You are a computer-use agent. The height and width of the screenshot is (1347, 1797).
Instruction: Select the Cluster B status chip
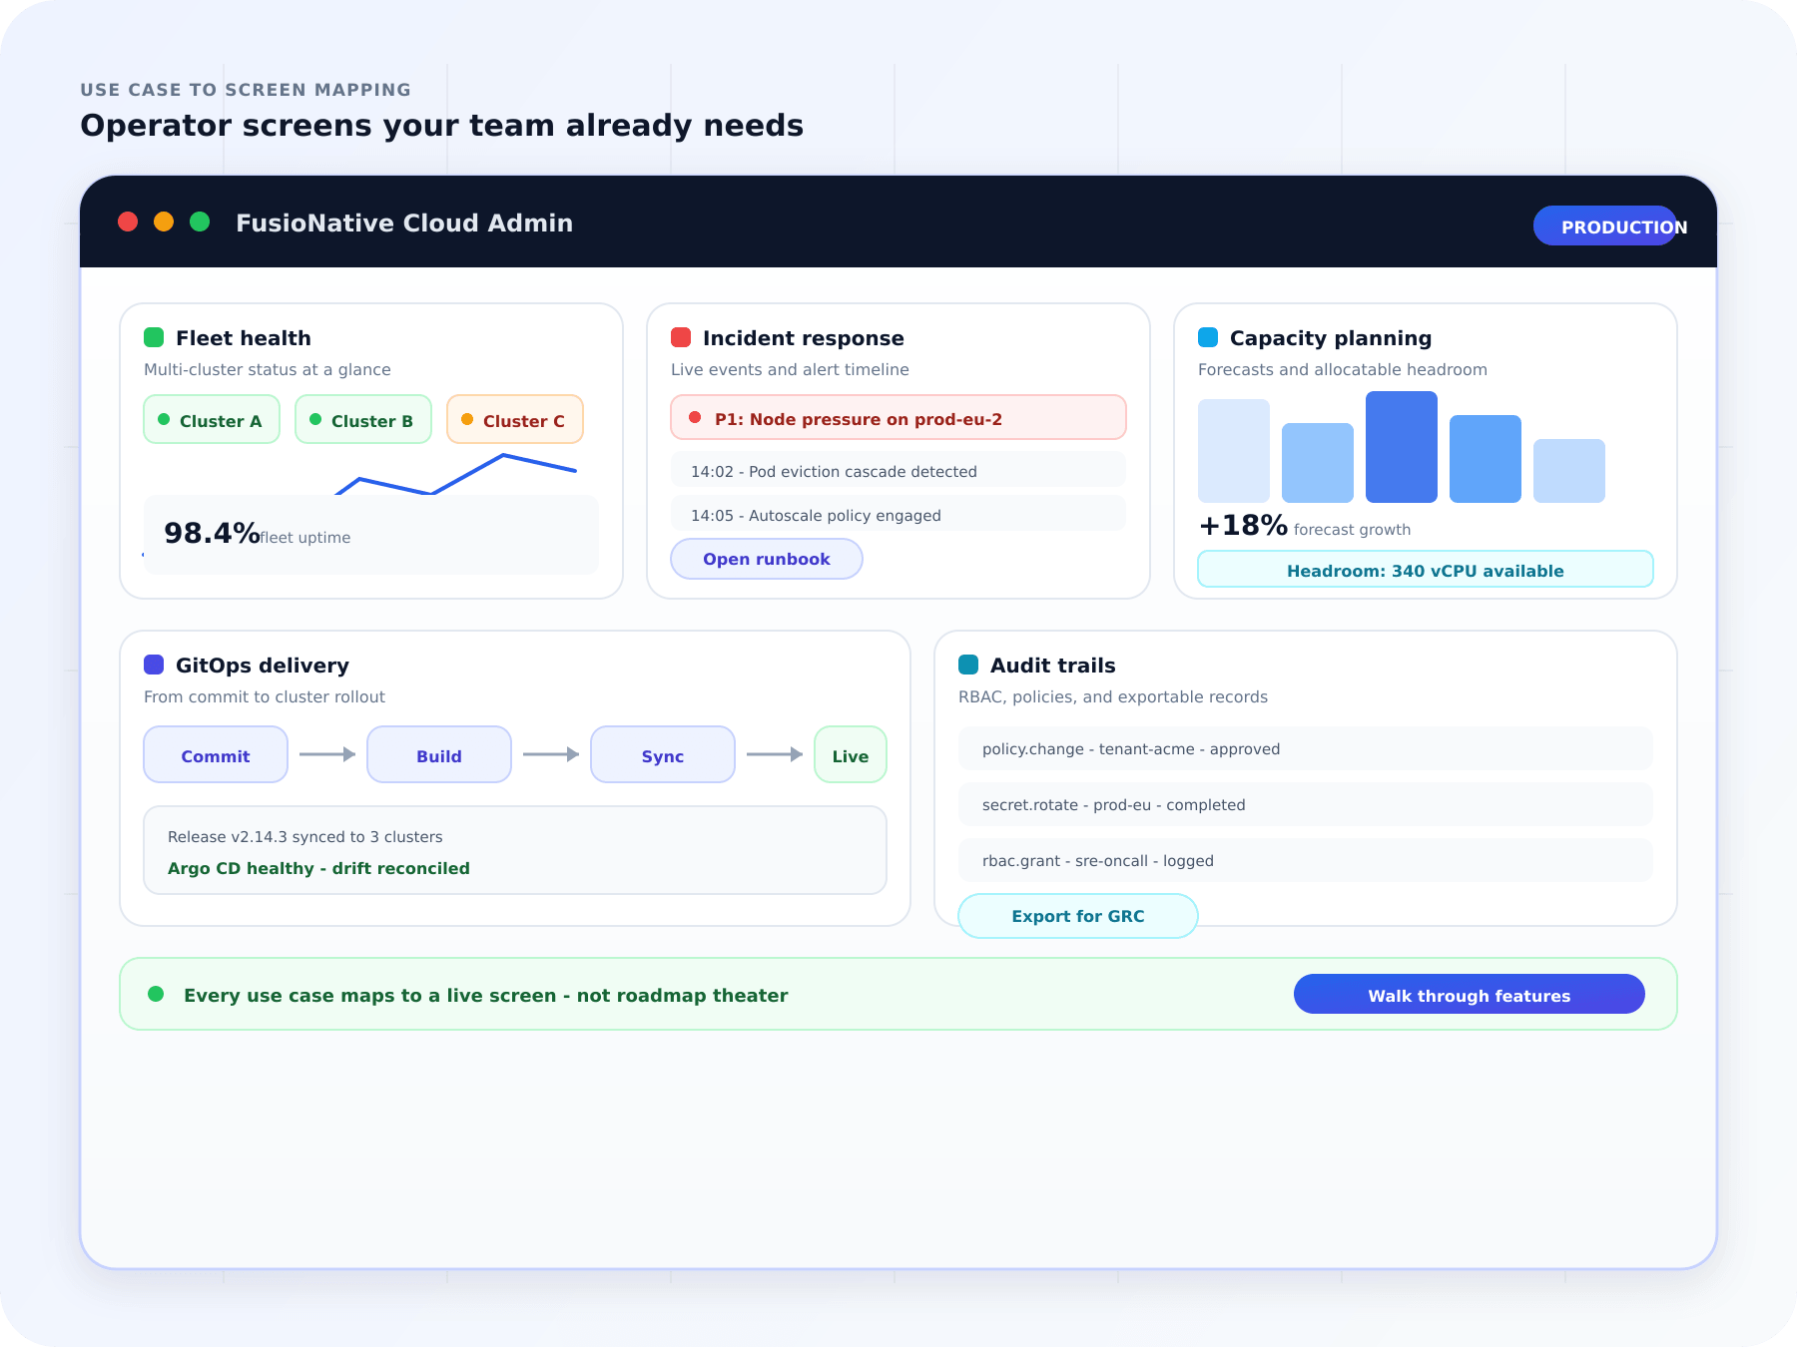(x=363, y=419)
